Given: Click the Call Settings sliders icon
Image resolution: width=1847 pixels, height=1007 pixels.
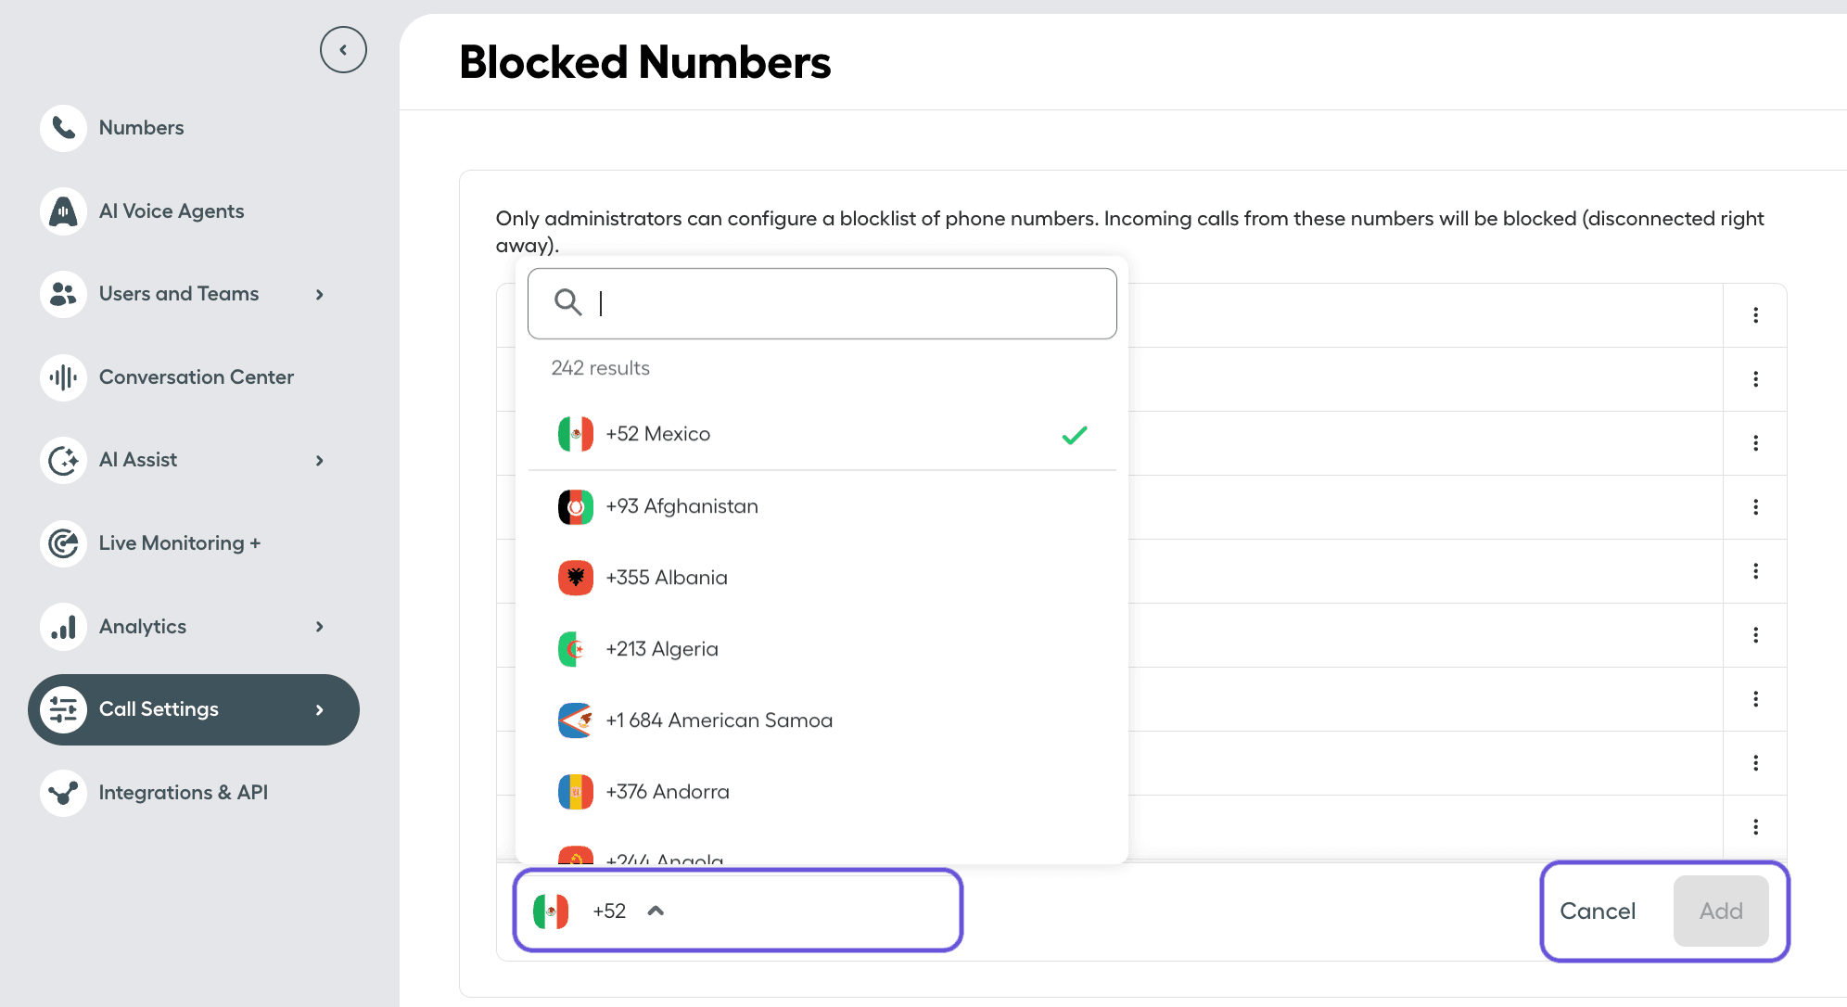Looking at the screenshot, I should (x=62, y=709).
